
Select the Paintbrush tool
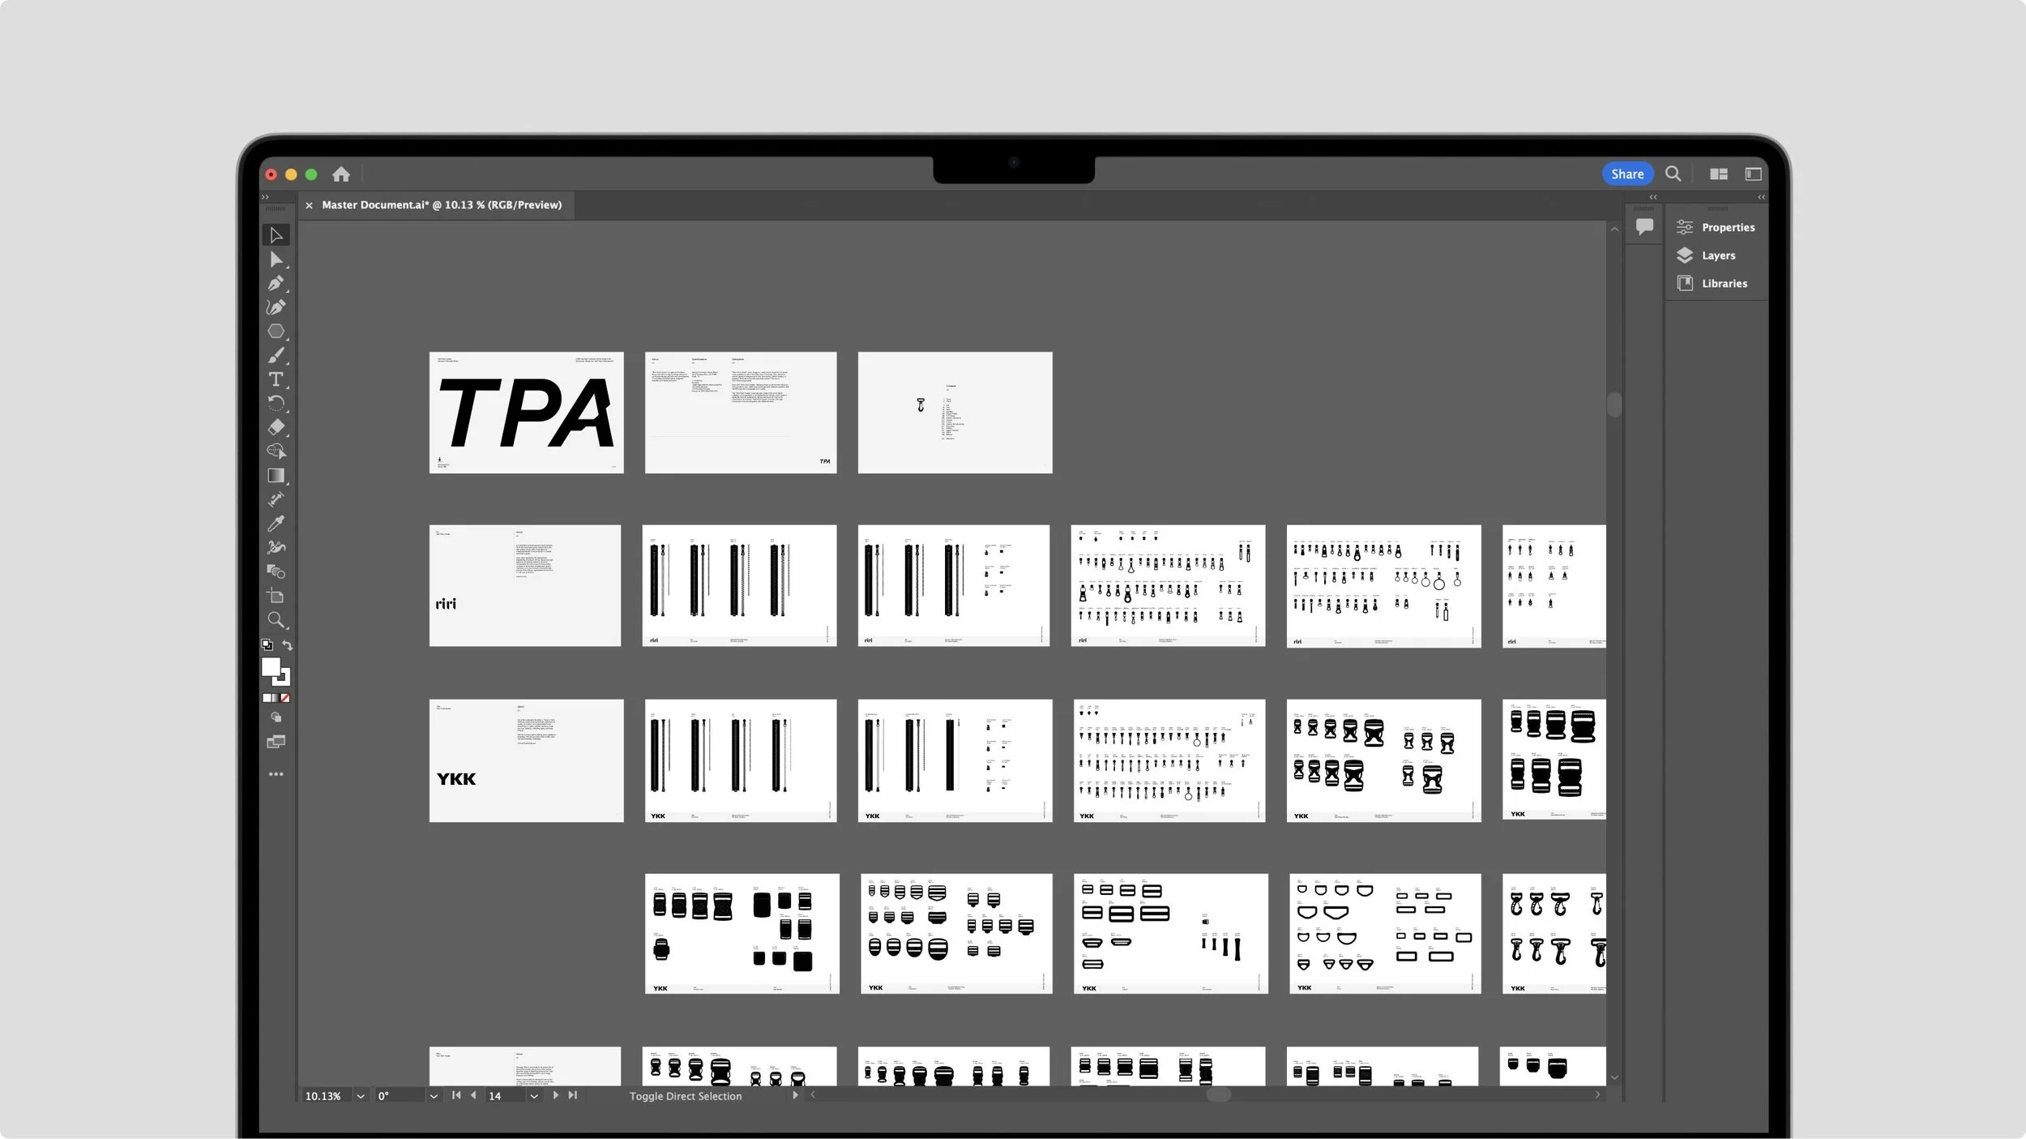pos(276,356)
